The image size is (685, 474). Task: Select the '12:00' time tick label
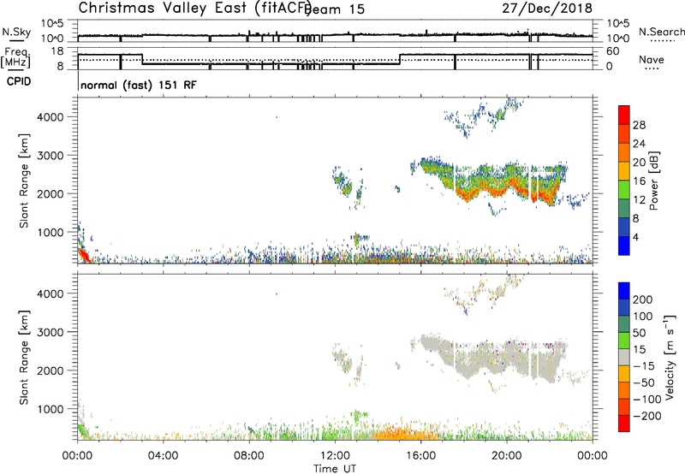point(335,456)
